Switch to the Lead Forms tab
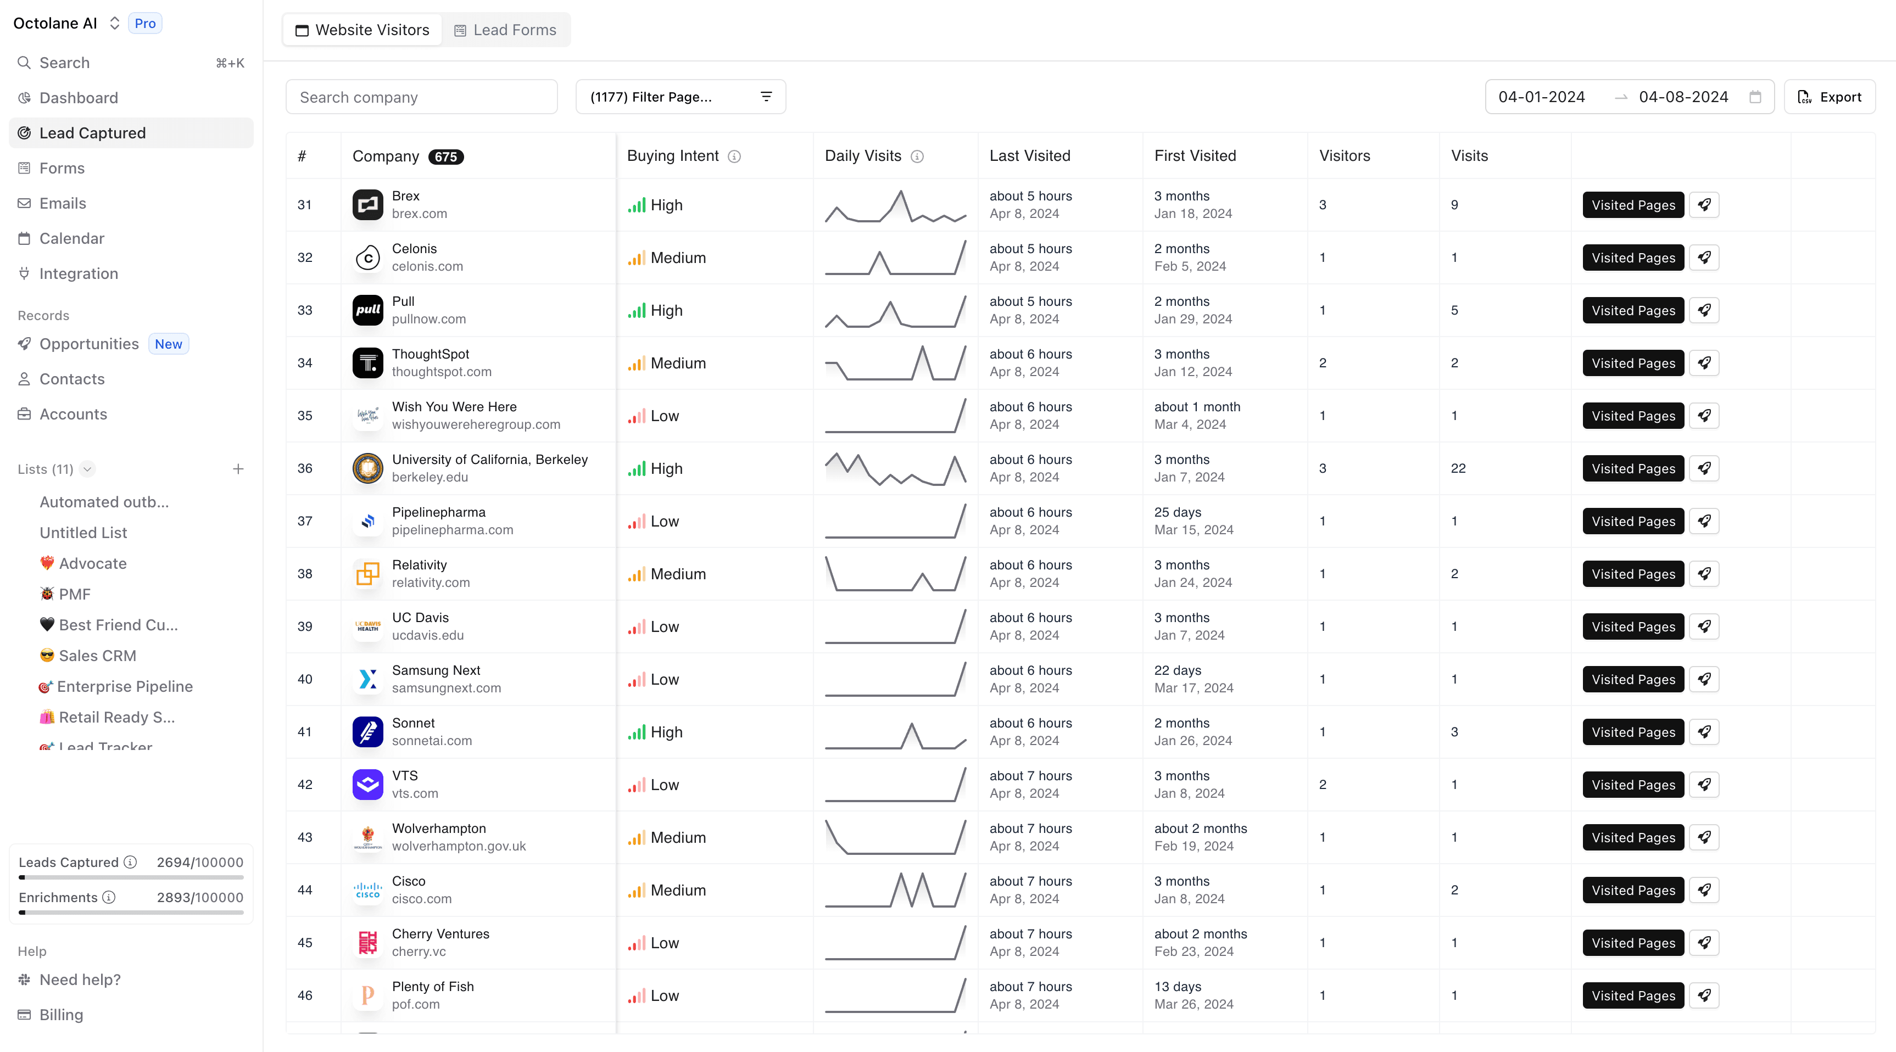Image resolution: width=1896 pixels, height=1052 pixels. coord(506,30)
